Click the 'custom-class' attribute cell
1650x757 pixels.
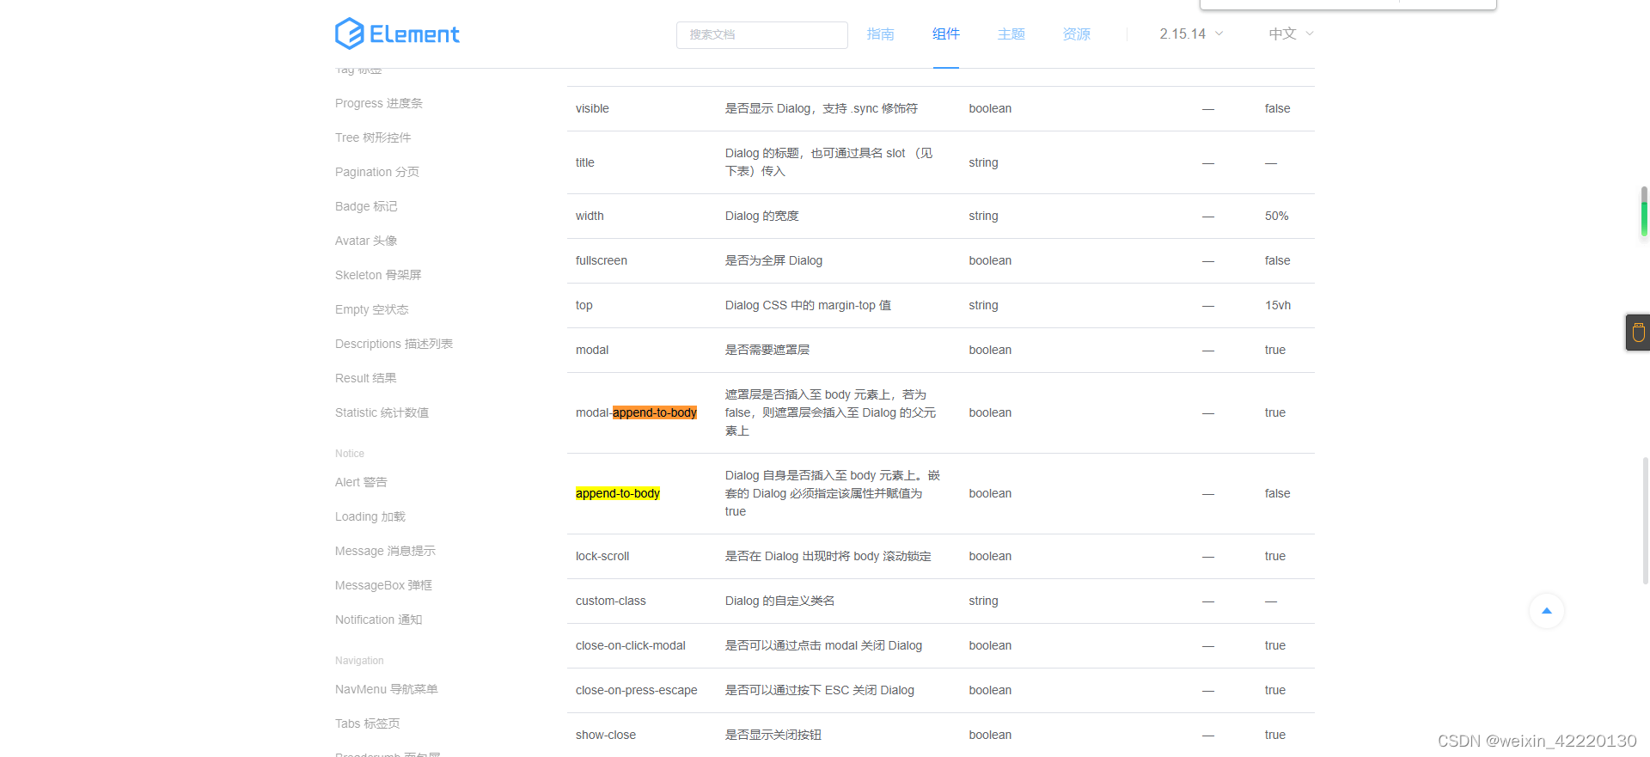611,601
